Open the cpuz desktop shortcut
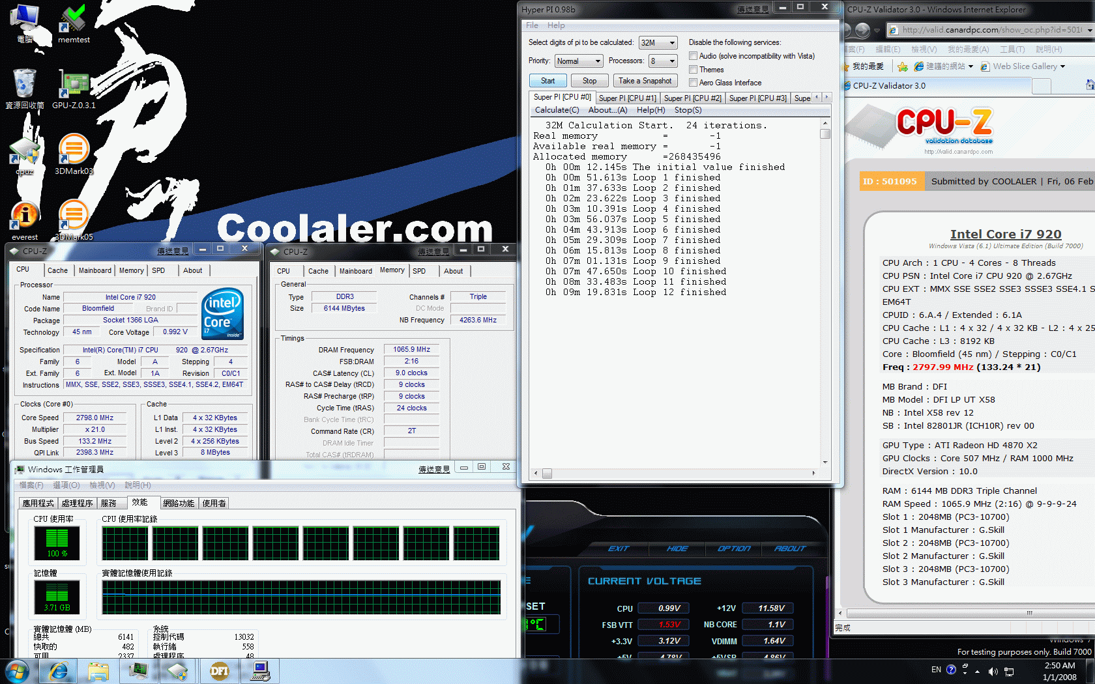This screenshot has height=684, width=1095. [x=25, y=156]
